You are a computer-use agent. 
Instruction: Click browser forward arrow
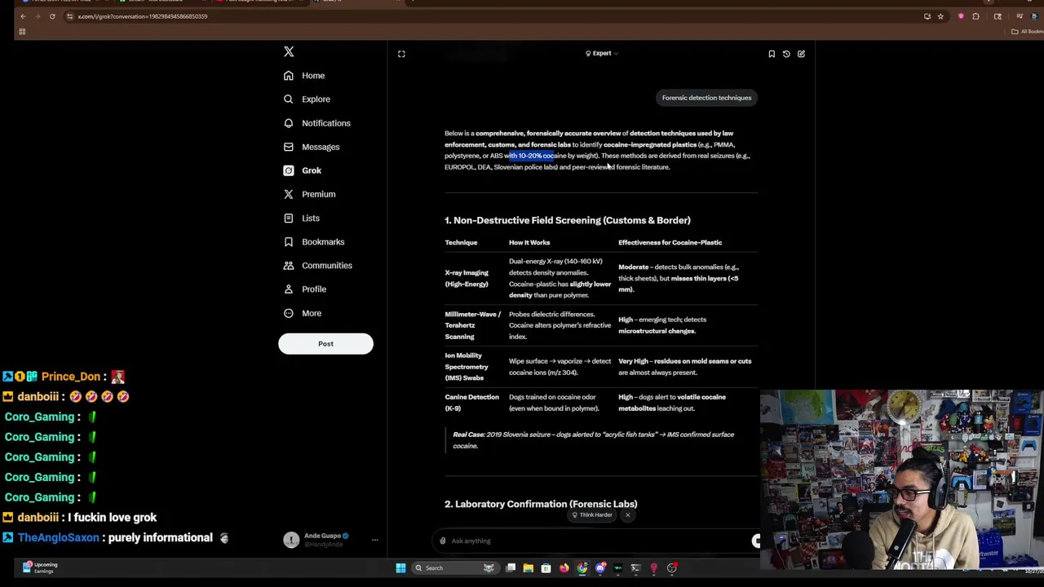click(x=38, y=16)
